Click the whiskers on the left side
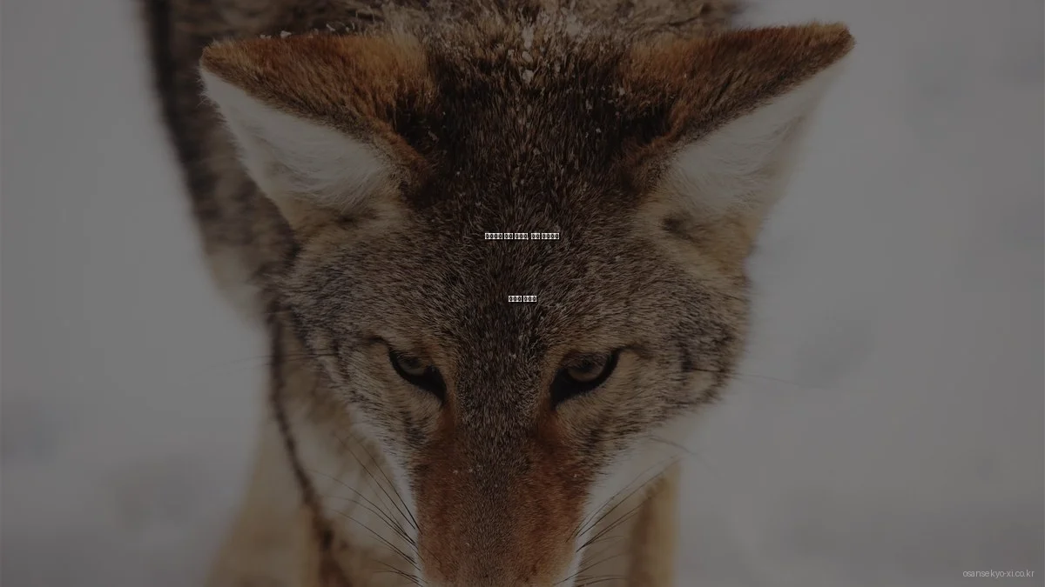1045x587 pixels. pos(374,504)
